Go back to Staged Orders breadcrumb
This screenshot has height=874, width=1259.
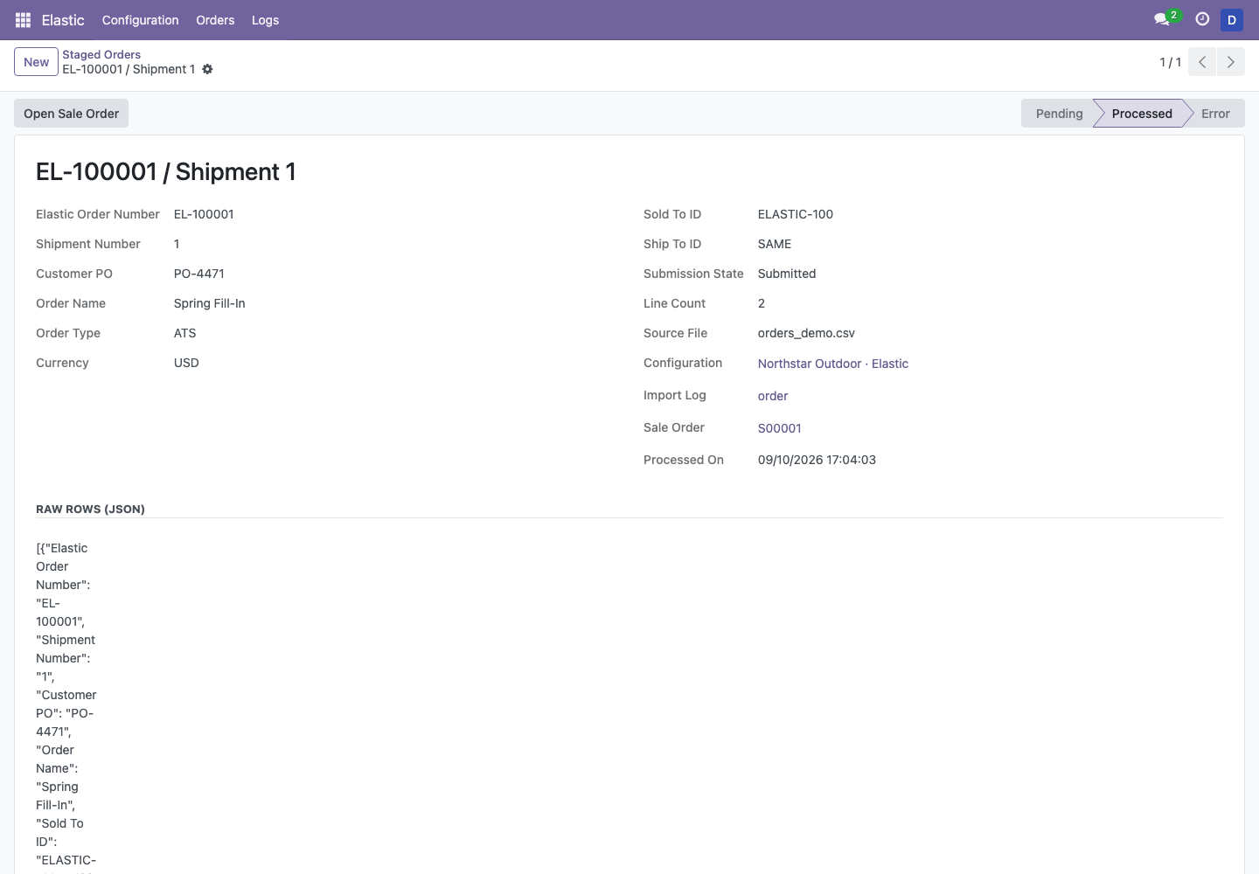pyautogui.click(x=101, y=54)
